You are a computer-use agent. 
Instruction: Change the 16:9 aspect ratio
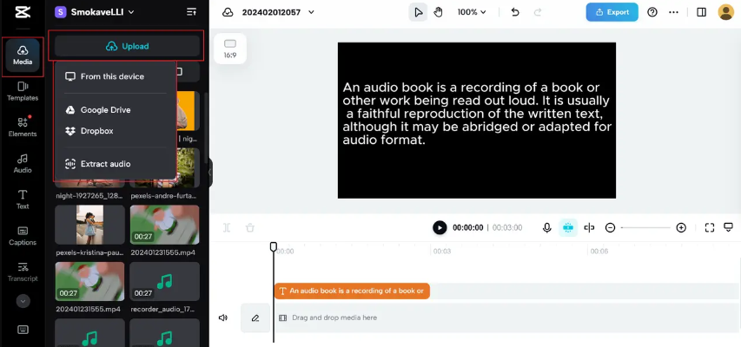tap(230, 49)
